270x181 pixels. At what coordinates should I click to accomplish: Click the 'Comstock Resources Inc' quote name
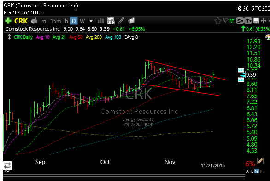coord(33,29)
